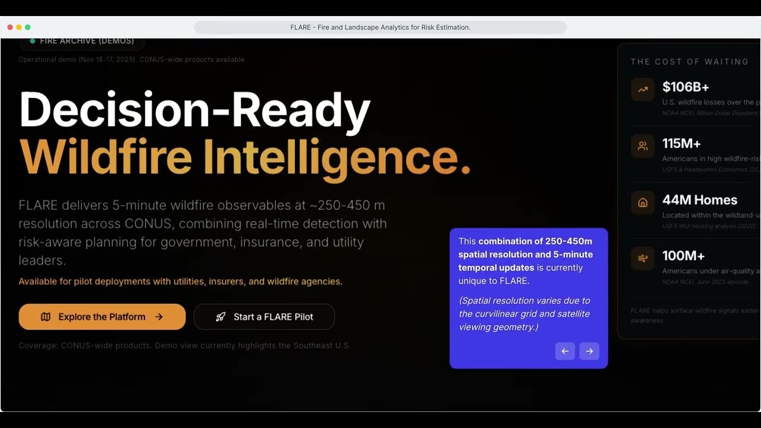Click 'FLARE delivers 5-minute wildfire observables' paragraph
The image size is (761, 428).
203,233
